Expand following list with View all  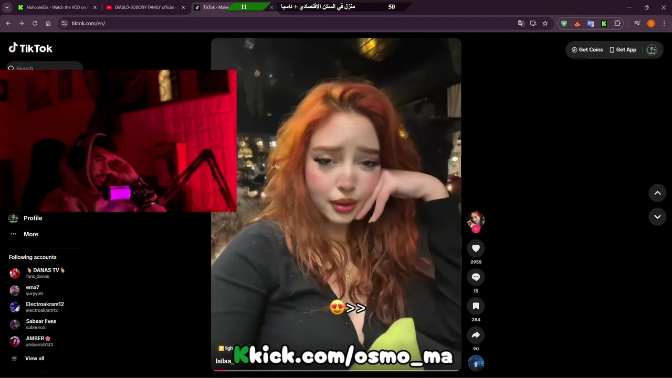[x=35, y=359]
